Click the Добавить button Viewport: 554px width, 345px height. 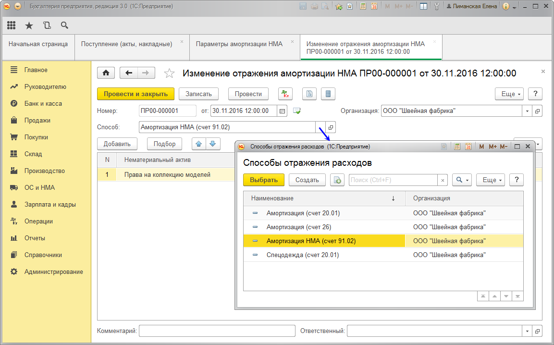117,144
